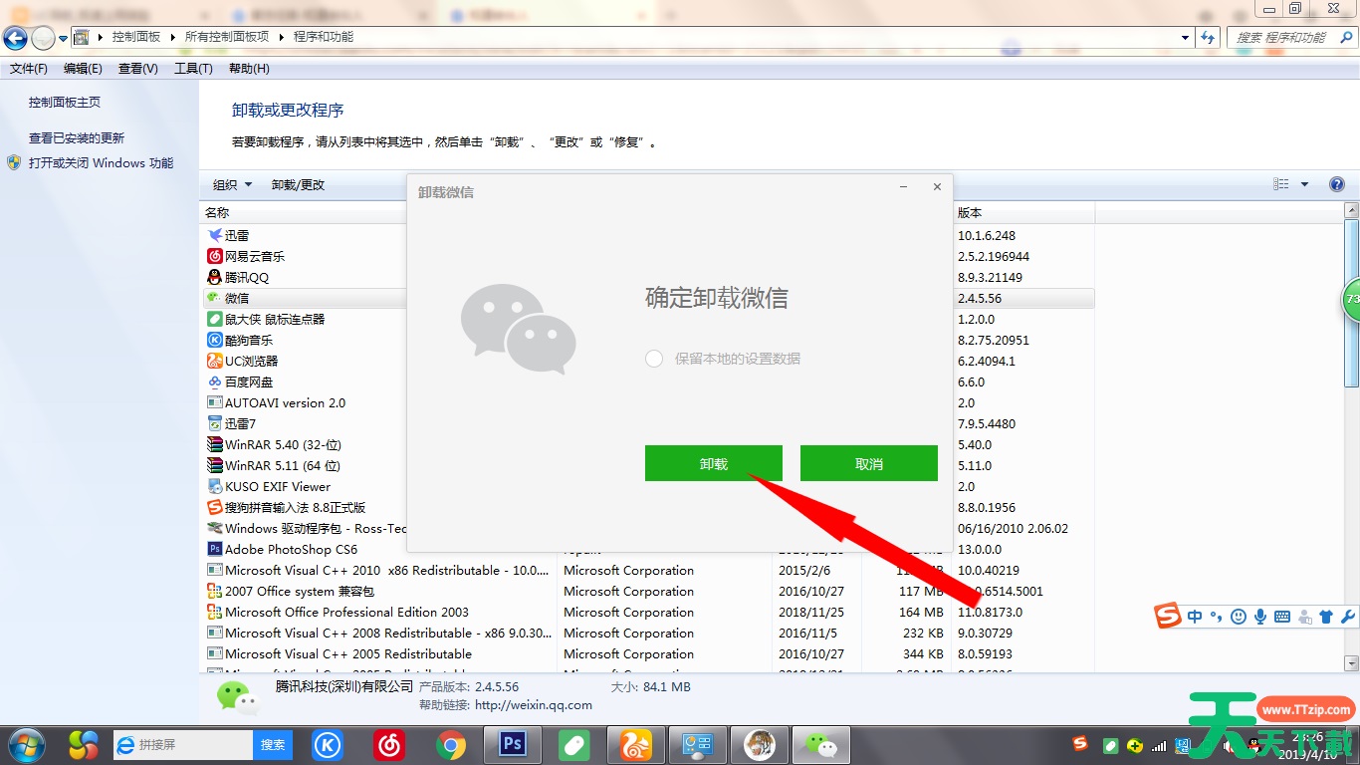The image size is (1360, 765).
Task: Open the address bar history dropdown
Action: point(1185,38)
